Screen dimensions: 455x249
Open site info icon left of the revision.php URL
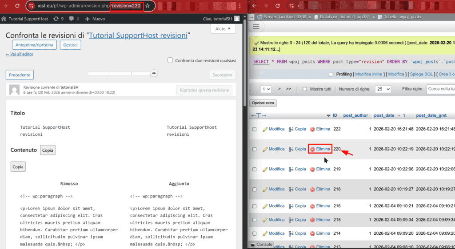tap(32, 6)
